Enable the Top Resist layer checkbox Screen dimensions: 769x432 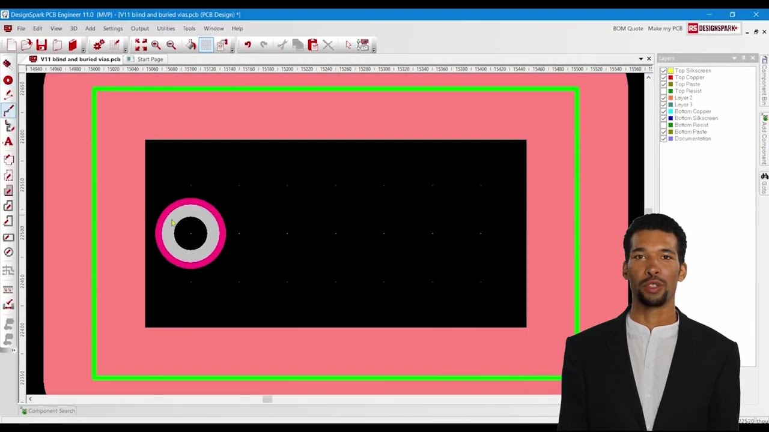(x=664, y=91)
